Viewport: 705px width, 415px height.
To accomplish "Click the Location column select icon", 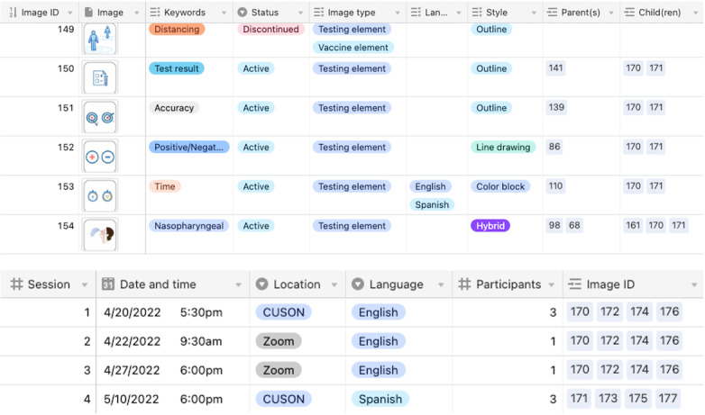I will click(262, 284).
